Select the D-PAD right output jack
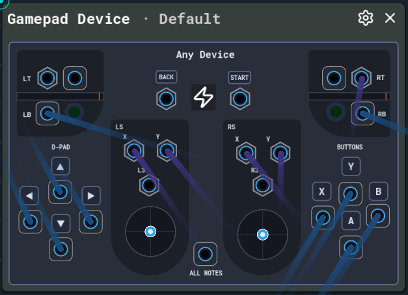The height and width of the screenshot is (295, 408). [x=90, y=222]
